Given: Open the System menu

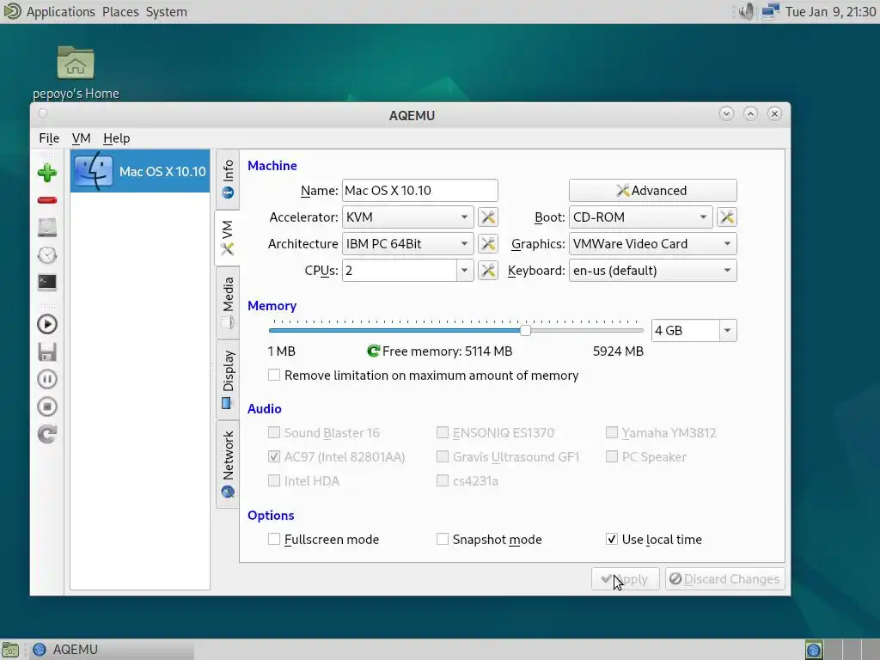Looking at the screenshot, I should 166,11.
